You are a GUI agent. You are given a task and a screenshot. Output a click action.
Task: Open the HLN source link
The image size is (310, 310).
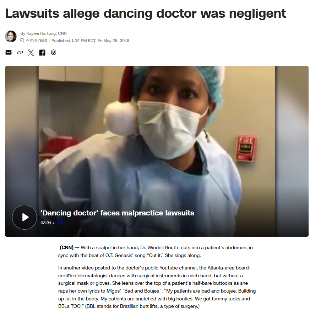(x=59, y=223)
